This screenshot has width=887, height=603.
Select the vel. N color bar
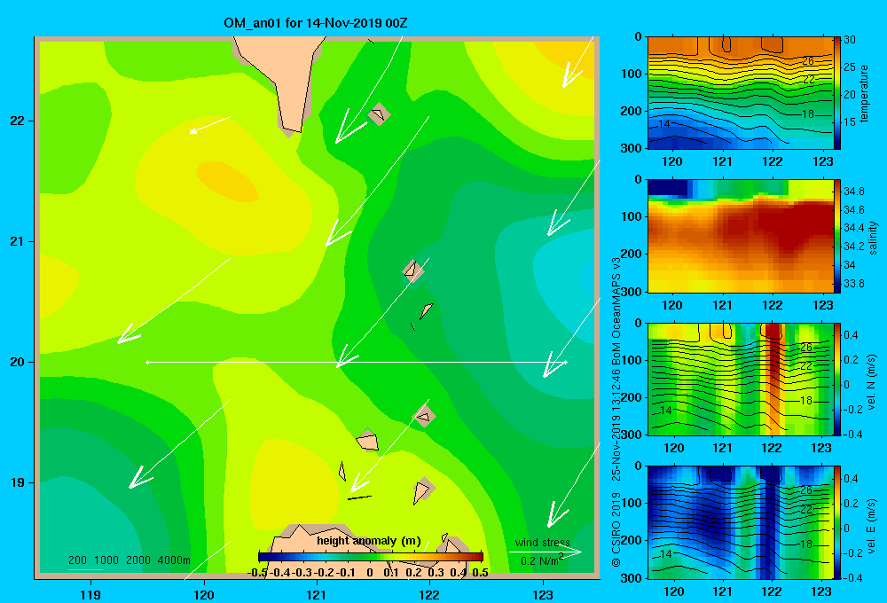coord(837,379)
